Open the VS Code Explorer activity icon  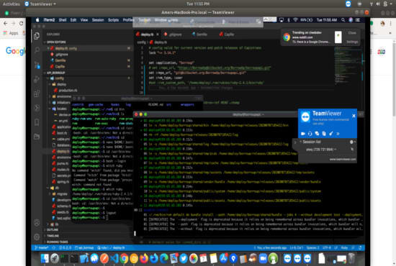37,36
